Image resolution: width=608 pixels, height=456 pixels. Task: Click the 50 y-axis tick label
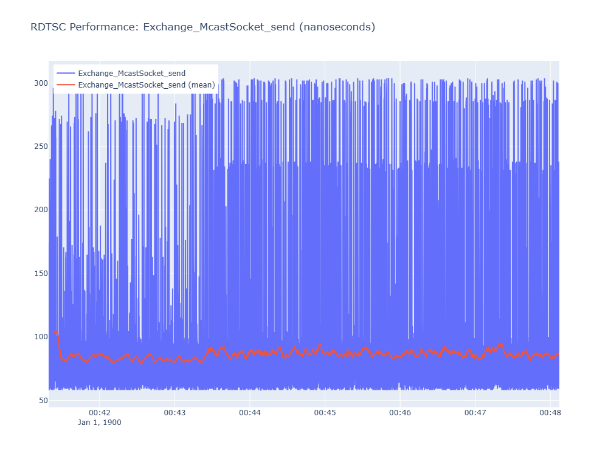pyautogui.click(x=43, y=400)
